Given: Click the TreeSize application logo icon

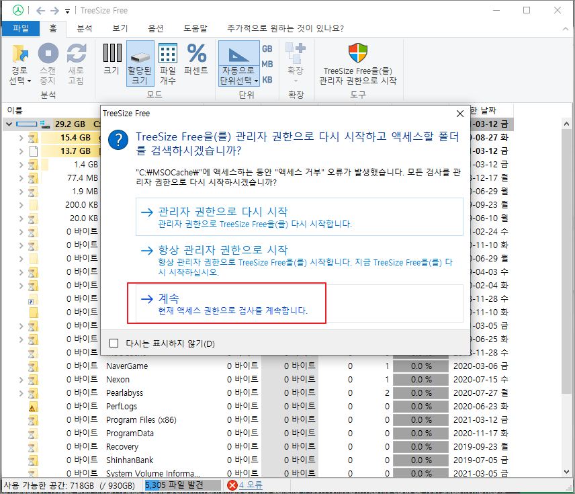Looking at the screenshot, I should click(18, 10).
